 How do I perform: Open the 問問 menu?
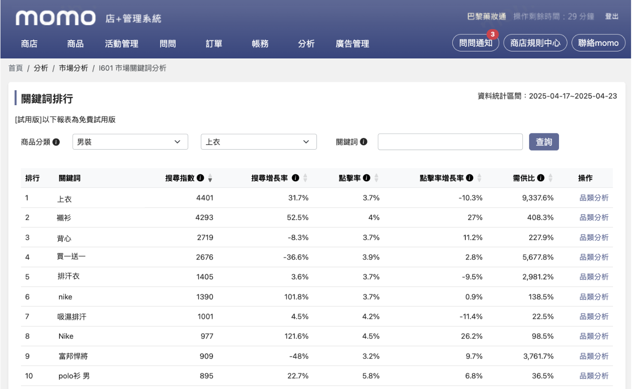[x=168, y=44]
